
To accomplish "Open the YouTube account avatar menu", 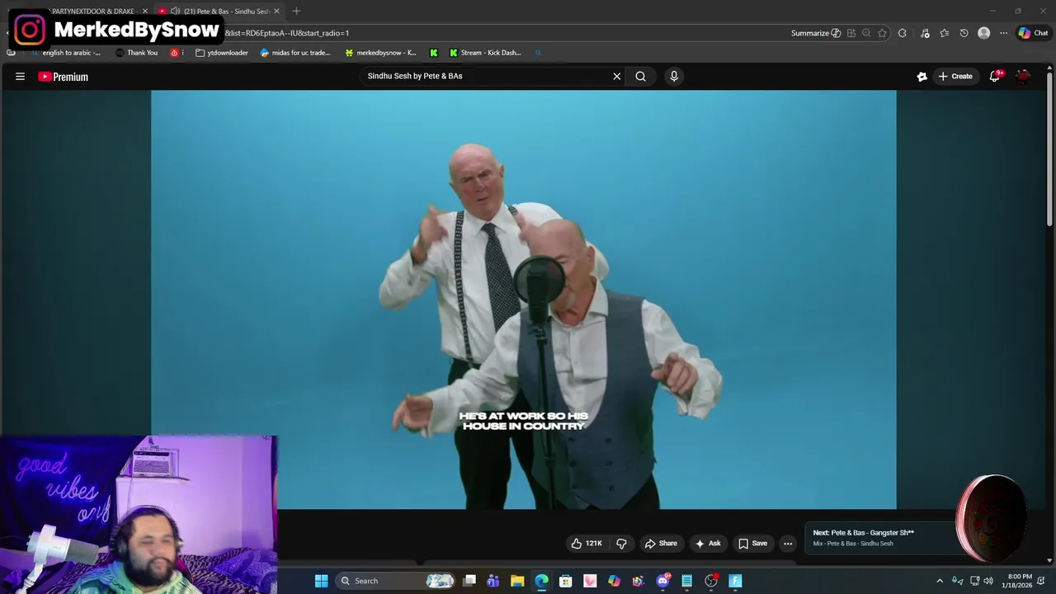I will coord(1023,76).
